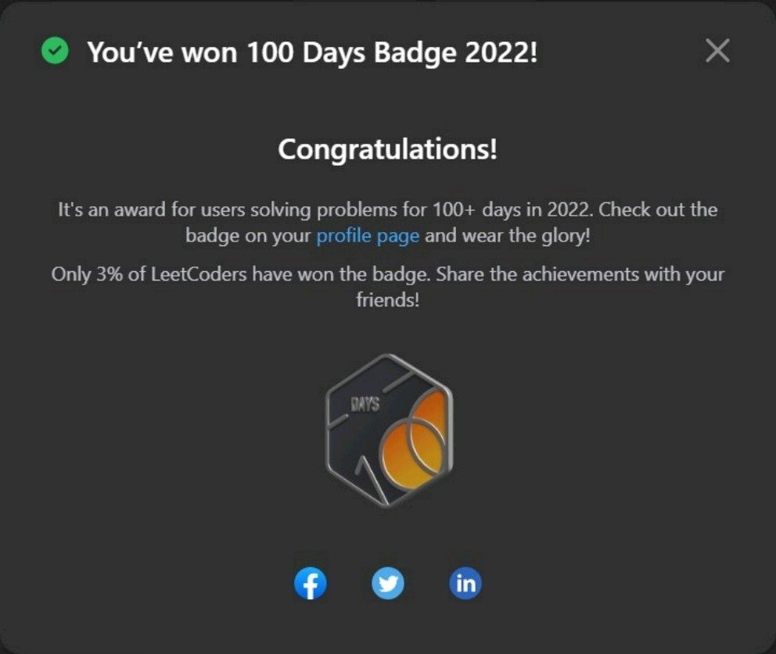The image size is (776, 654).
Task: Click the 'Only 3% of LeetCoders' text
Action: click(149, 273)
